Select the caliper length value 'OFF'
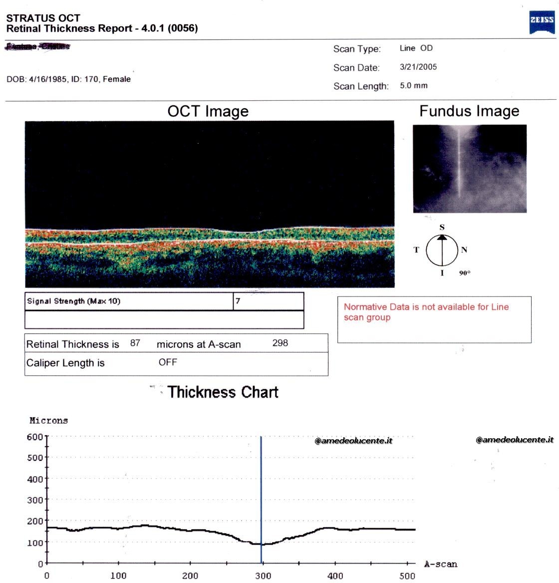559x583 pixels. 168,362
